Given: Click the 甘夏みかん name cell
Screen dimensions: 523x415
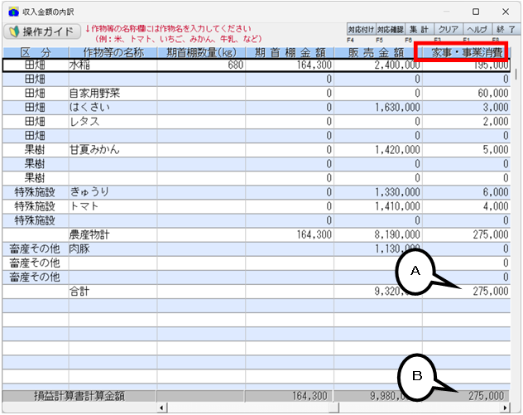Looking at the screenshot, I should (x=113, y=150).
